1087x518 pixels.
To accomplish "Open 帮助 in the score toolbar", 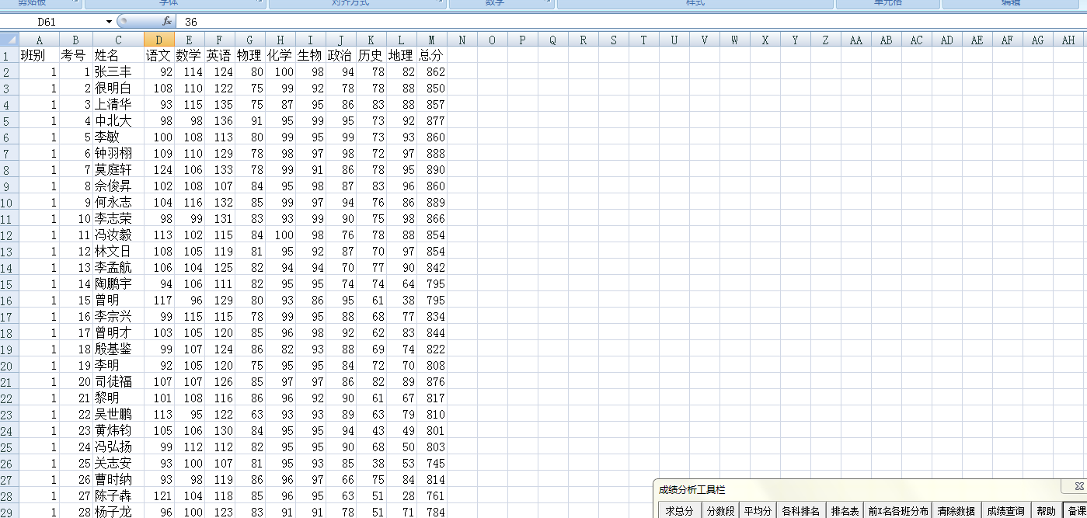I will pyautogui.click(x=1046, y=511).
